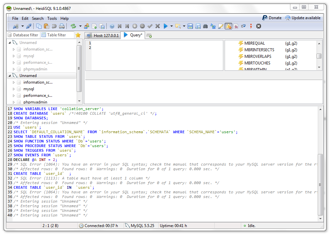This screenshot has height=235, width=331.
Task: Click the blue Help icon in the toolbar
Action: click(x=111, y=26)
